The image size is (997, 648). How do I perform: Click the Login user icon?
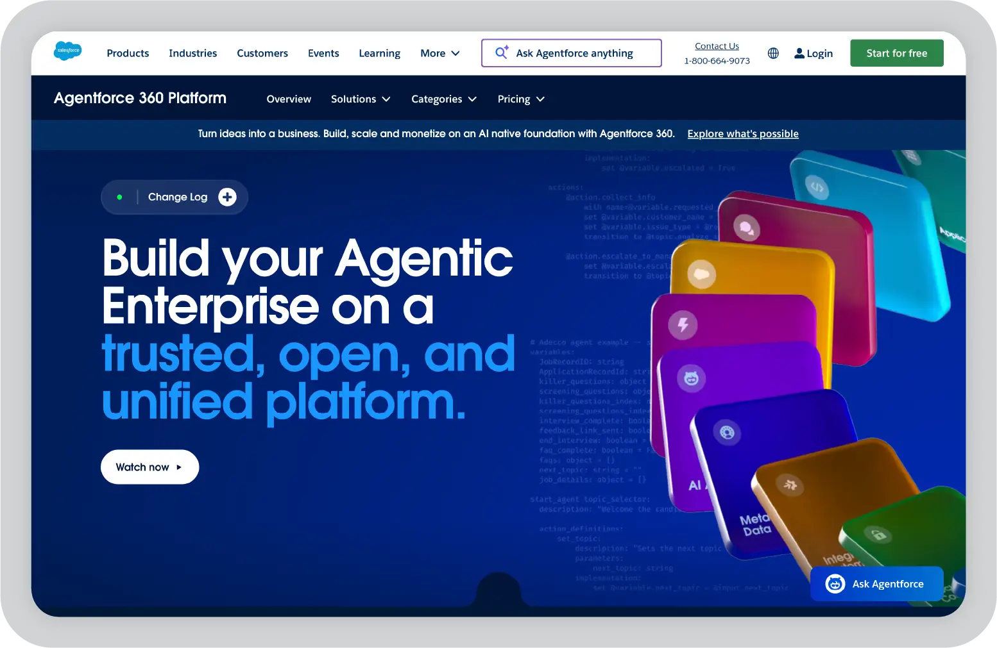799,53
